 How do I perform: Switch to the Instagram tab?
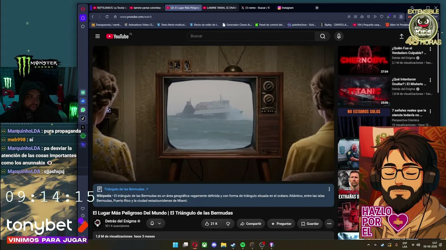click(x=294, y=8)
